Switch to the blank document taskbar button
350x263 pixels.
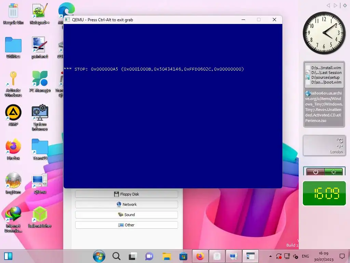[x=217, y=256]
